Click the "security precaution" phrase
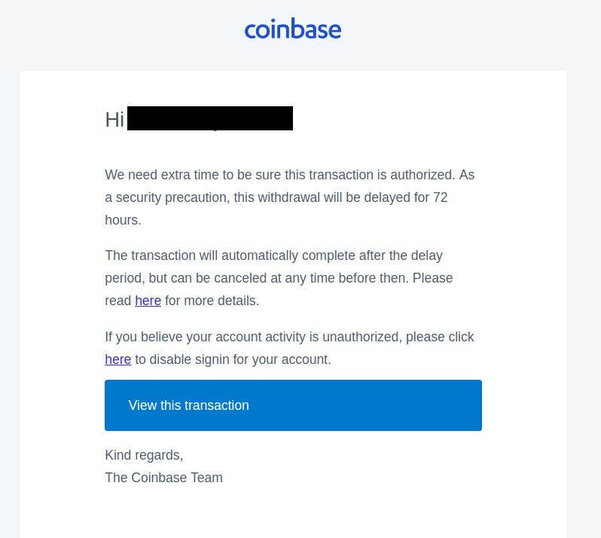Screen dimensions: 601x538 pyautogui.click(x=172, y=197)
